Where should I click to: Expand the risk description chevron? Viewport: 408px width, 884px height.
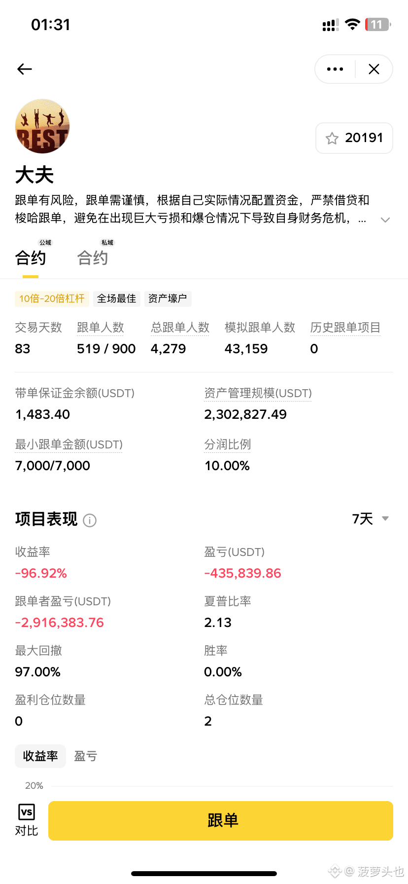coord(385,220)
